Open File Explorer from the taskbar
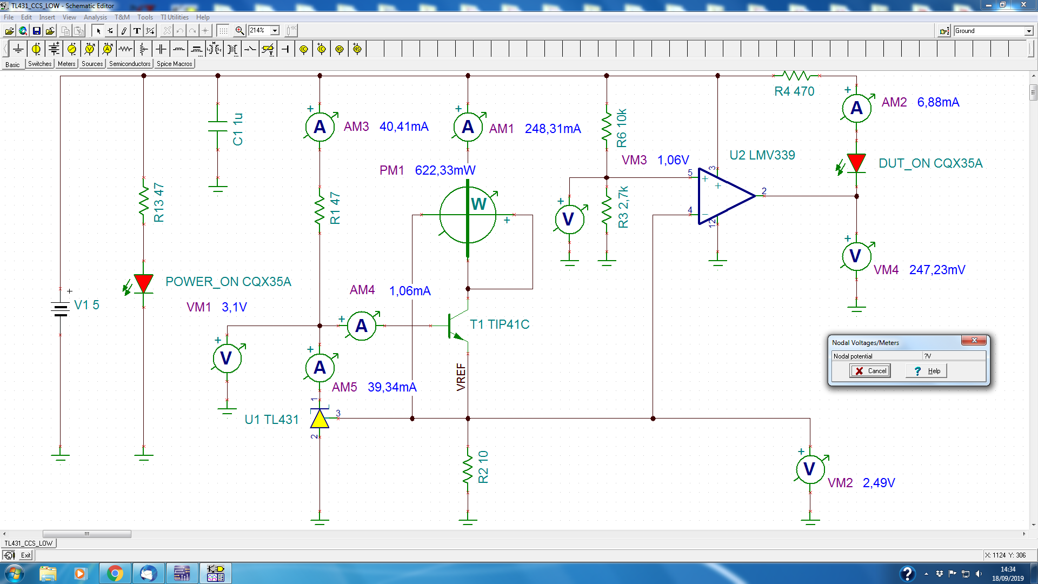 pyautogui.click(x=48, y=573)
